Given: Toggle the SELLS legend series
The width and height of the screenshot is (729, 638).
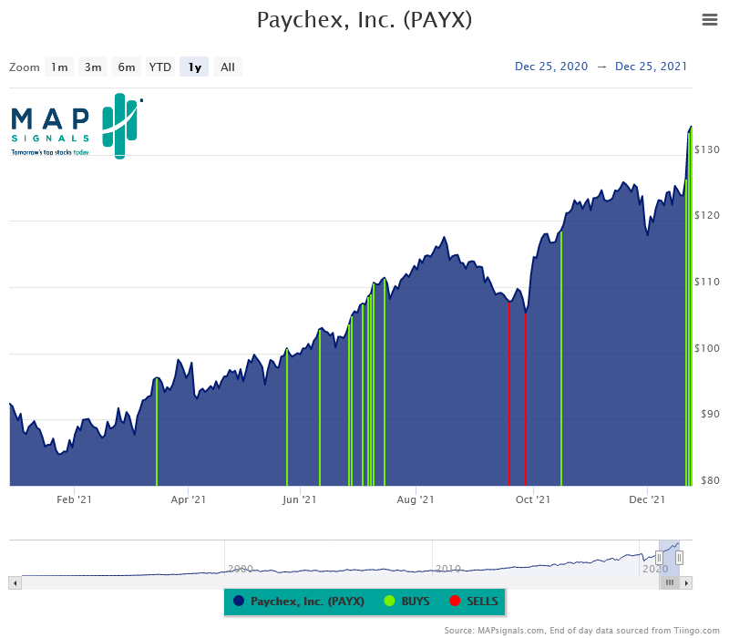Looking at the screenshot, I should [x=474, y=602].
